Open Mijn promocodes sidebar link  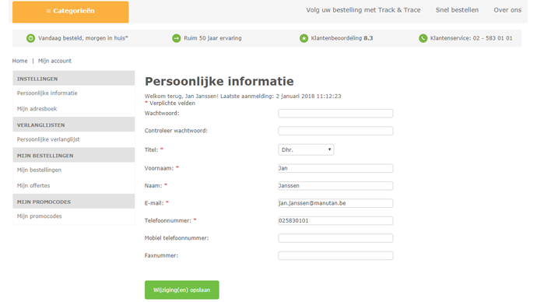coord(40,216)
